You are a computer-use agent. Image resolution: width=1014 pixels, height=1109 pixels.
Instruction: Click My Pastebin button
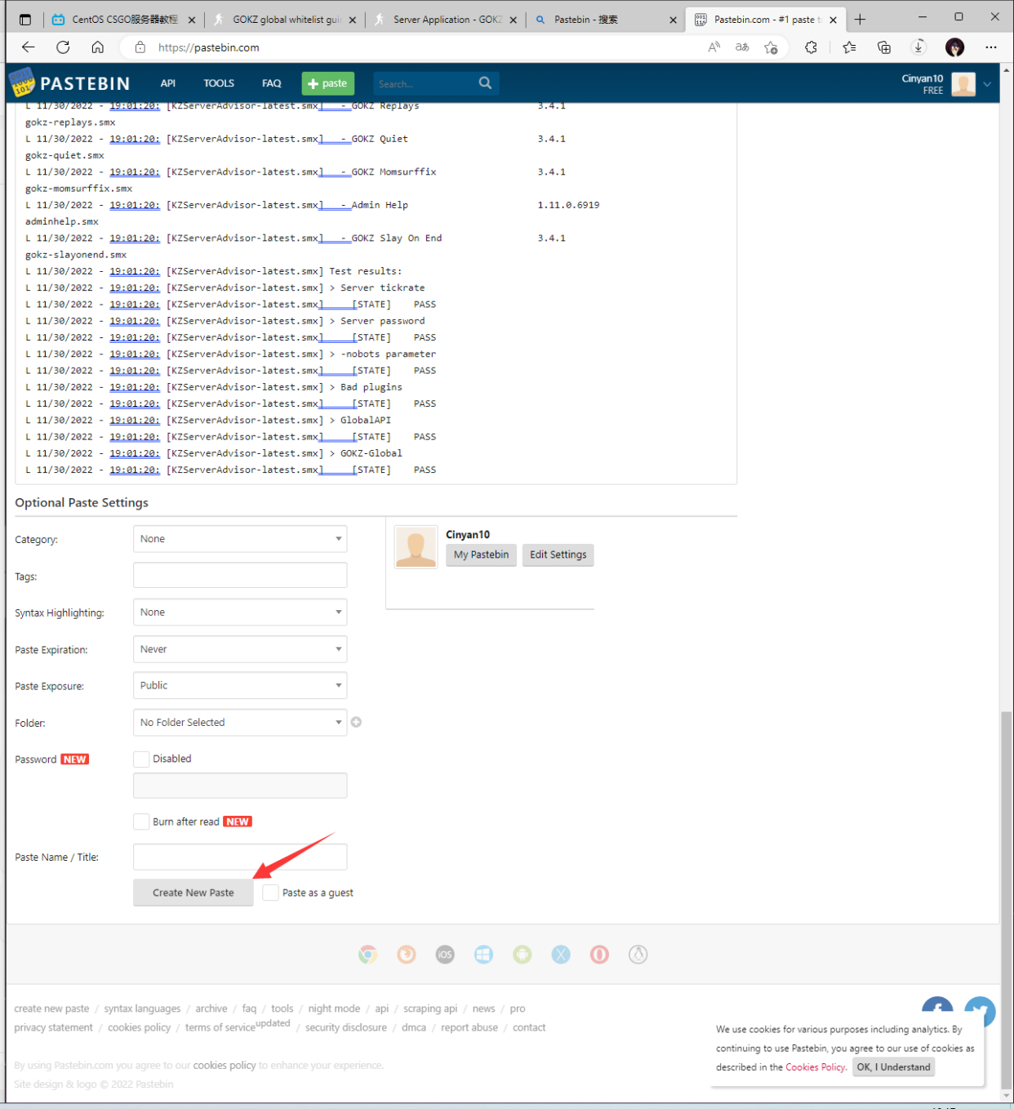pyautogui.click(x=481, y=554)
